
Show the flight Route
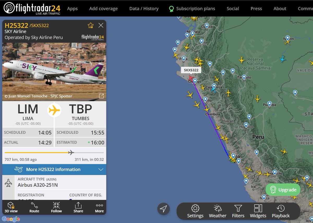(x=34, y=207)
